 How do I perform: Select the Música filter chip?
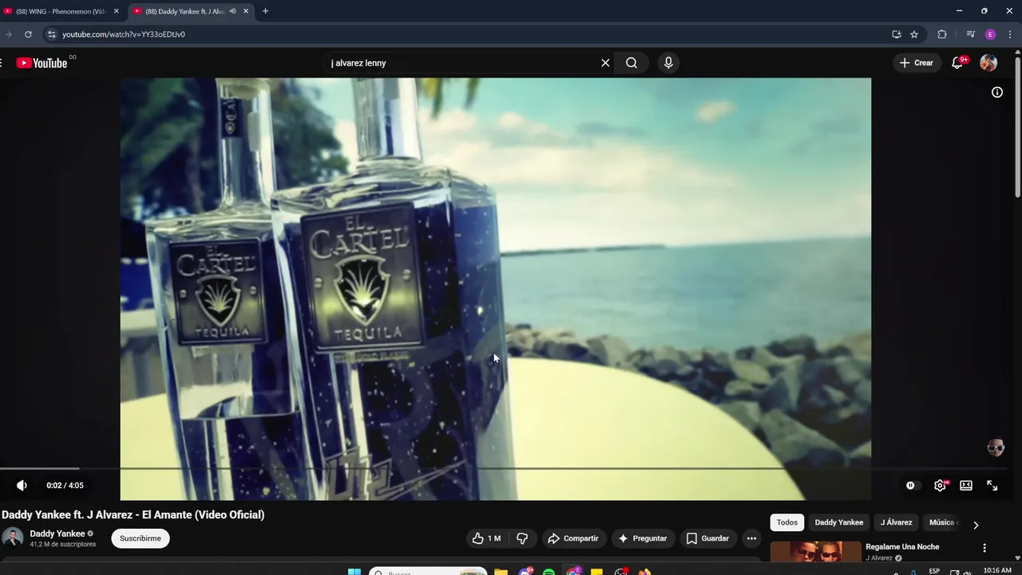942,522
